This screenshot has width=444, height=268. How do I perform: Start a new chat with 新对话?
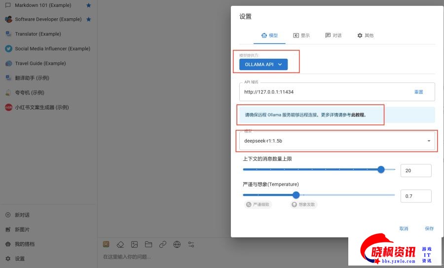click(x=22, y=215)
